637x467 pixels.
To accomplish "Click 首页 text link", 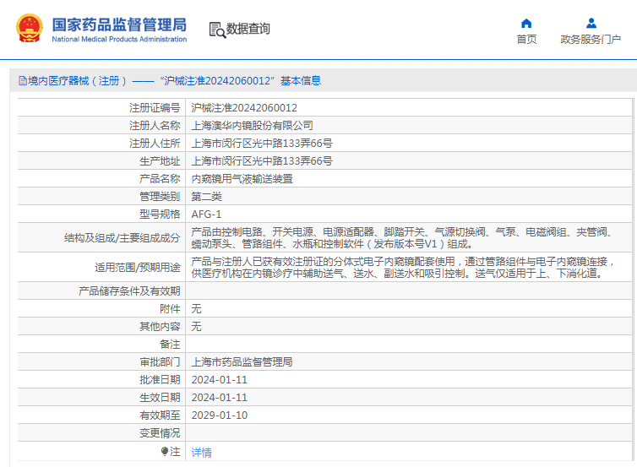I will (x=526, y=40).
